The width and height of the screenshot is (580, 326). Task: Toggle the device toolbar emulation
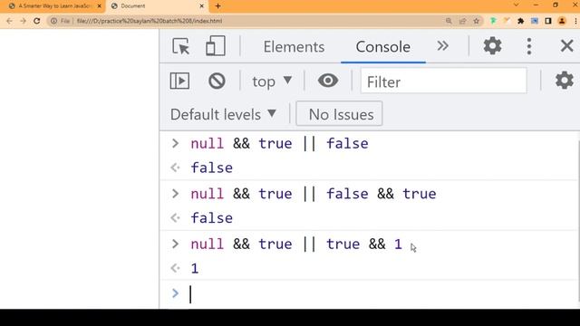point(216,46)
